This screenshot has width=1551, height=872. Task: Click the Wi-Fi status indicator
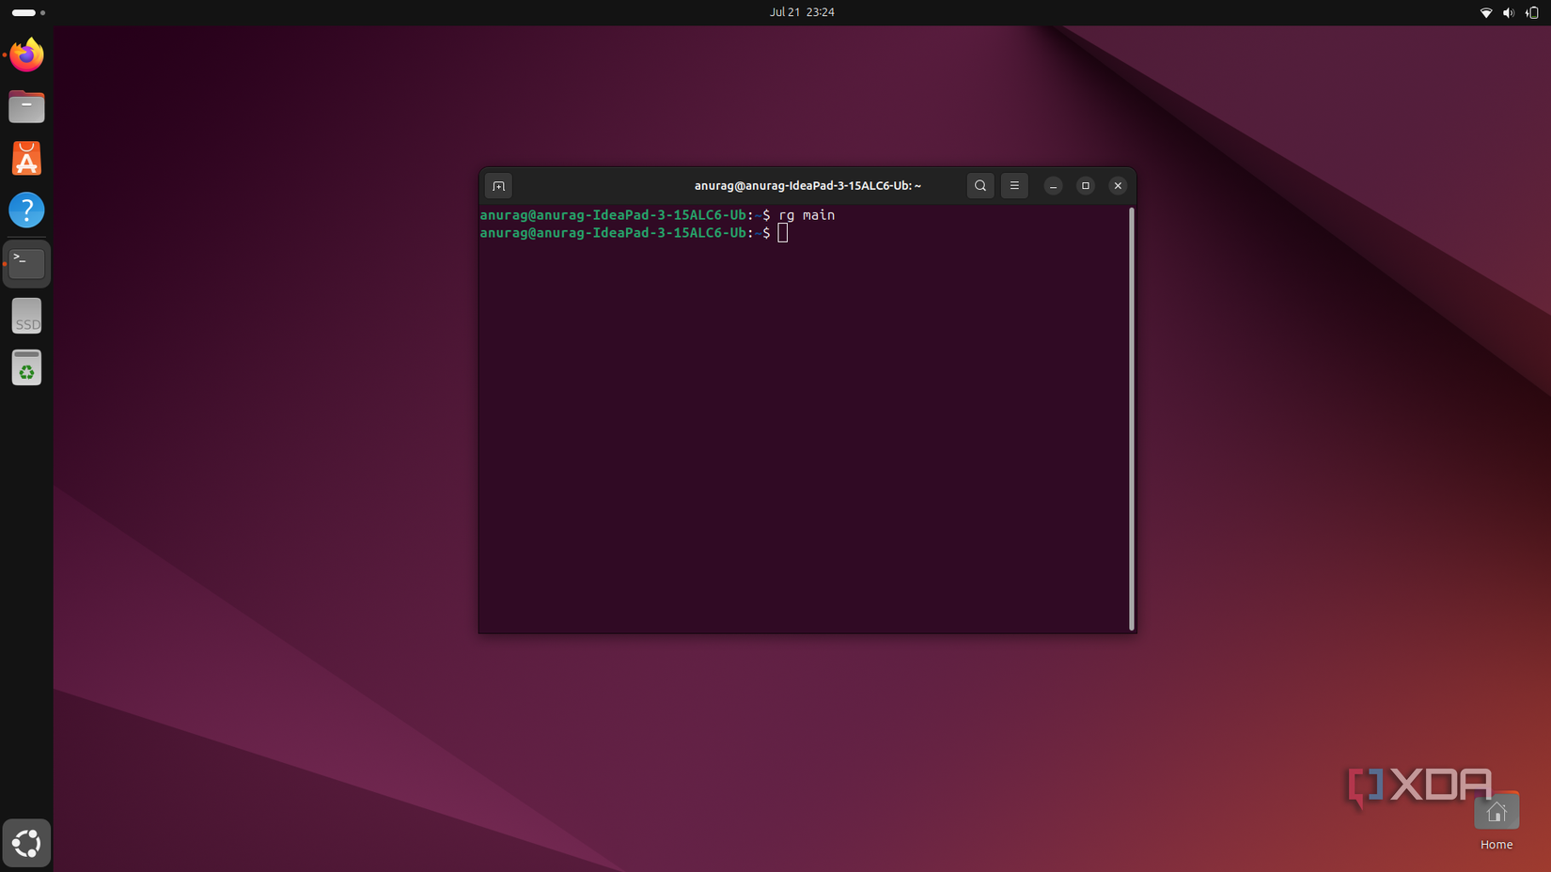click(1486, 12)
